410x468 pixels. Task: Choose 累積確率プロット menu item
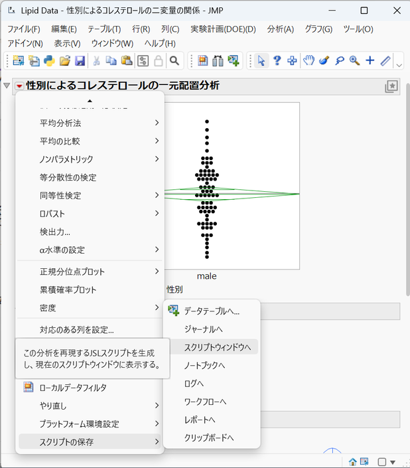point(89,289)
